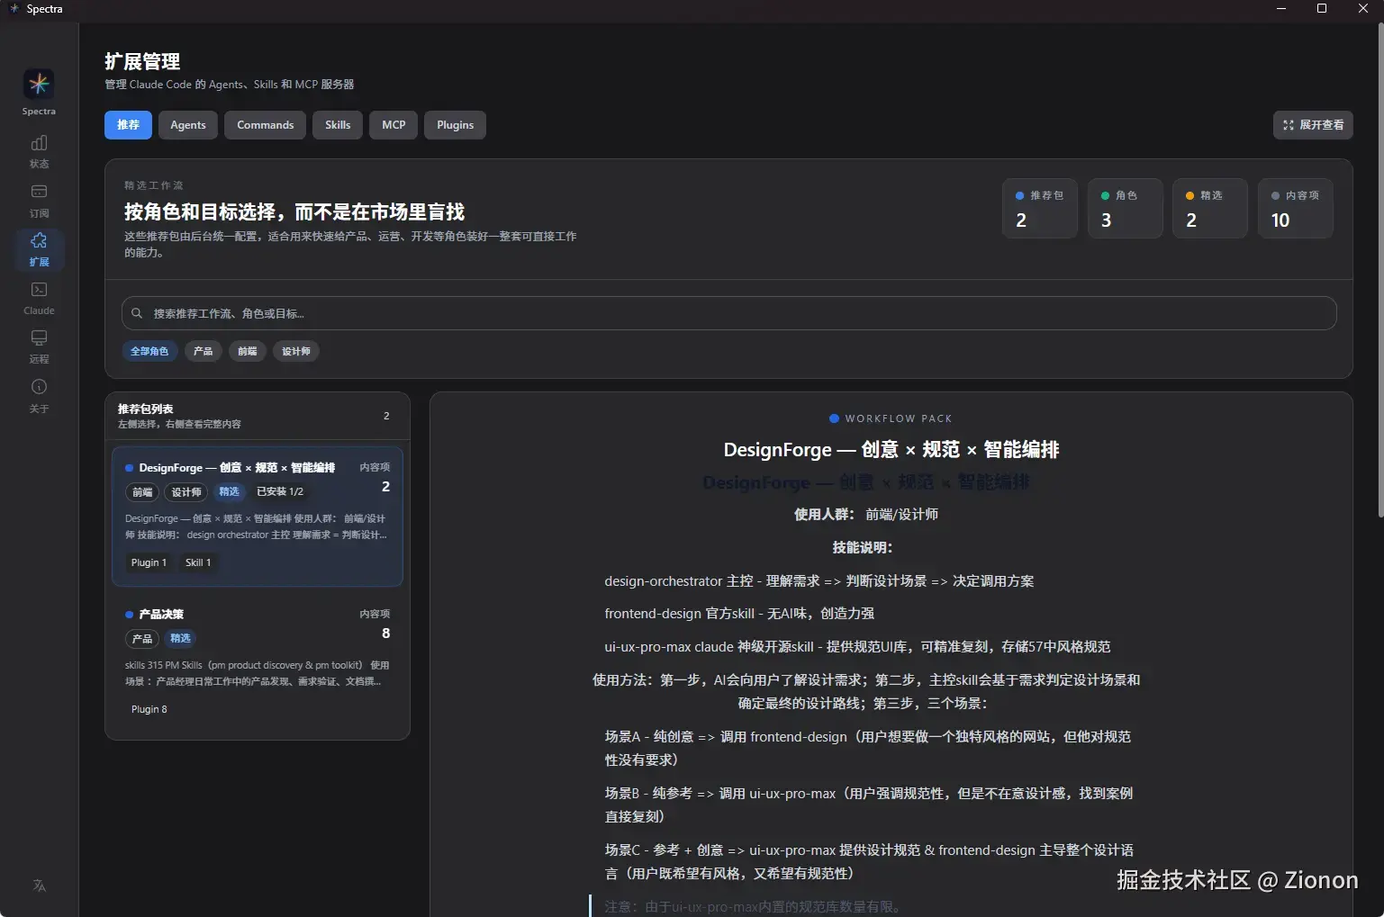Select the 产品决策 pack title
This screenshot has height=917, width=1384.
pyautogui.click(x=161, y=615)
